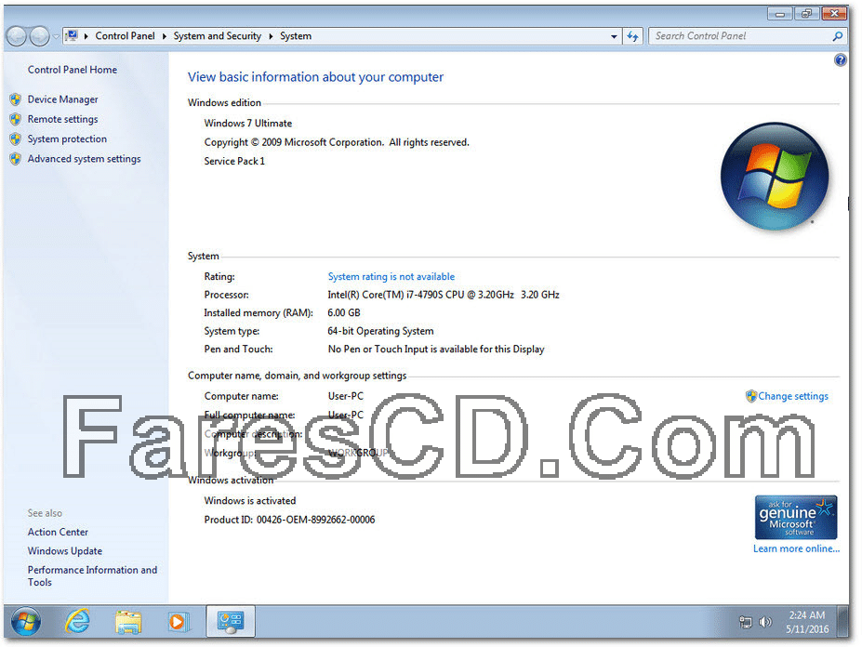Screen dimensions: 862x647
Task: Select the Windows 7 Ultimate text
Action: [x=248, y=123]
